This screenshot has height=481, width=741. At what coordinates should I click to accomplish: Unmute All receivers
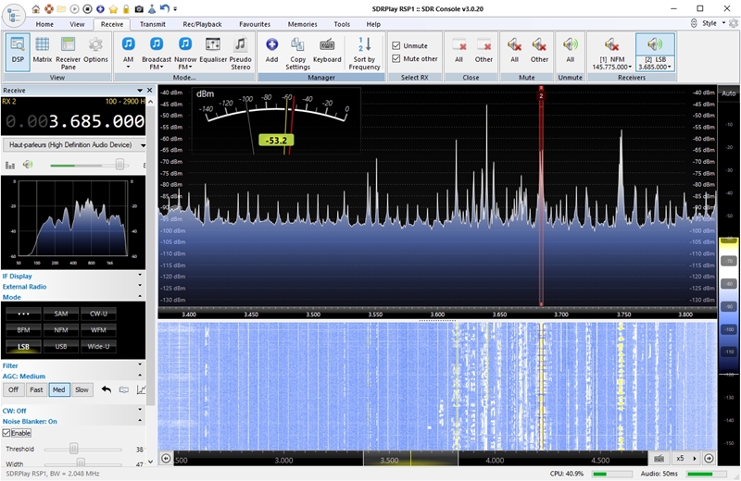click(571, 51)
